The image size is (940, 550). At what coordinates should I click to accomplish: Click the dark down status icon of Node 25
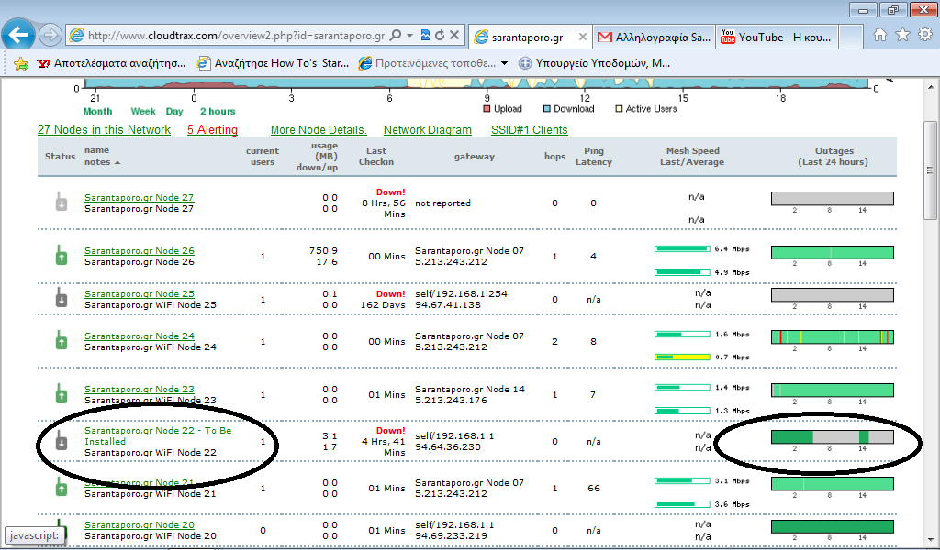tap(62, 297)
